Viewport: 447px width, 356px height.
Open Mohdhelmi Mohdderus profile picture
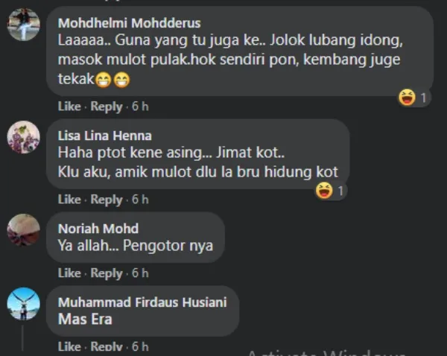pyautogui.click(x=23, y=25)
